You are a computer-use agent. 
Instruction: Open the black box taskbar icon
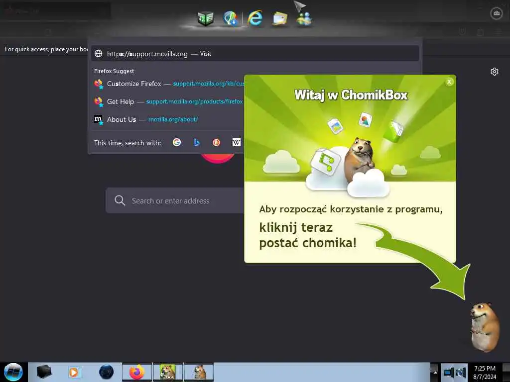(x=44, y=372)
